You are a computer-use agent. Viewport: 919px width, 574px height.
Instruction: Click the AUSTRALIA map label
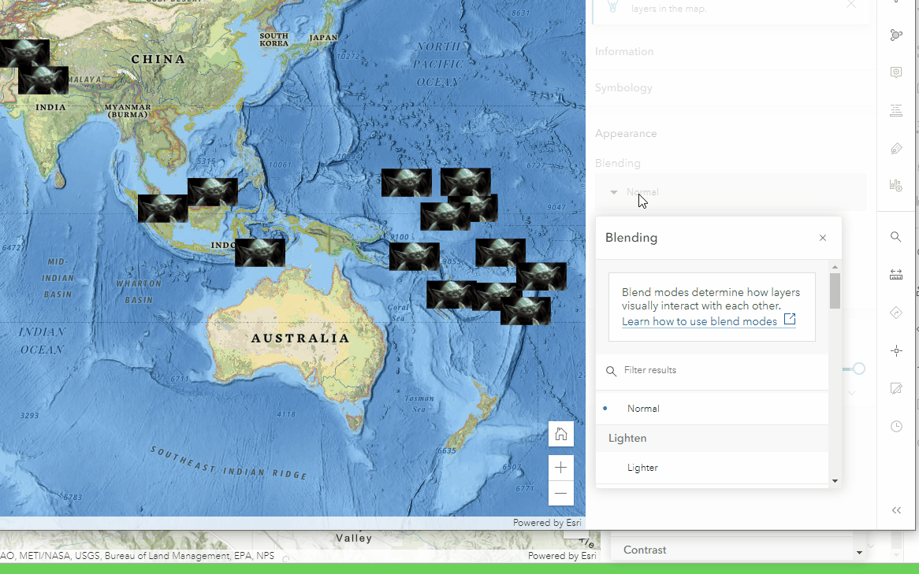point(300,338)
